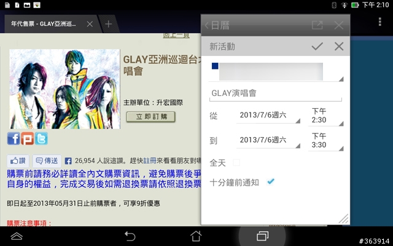This screenshot has width=393, height=246.
Task: Open the calendar widget in full app
Action: click(317, 25)
